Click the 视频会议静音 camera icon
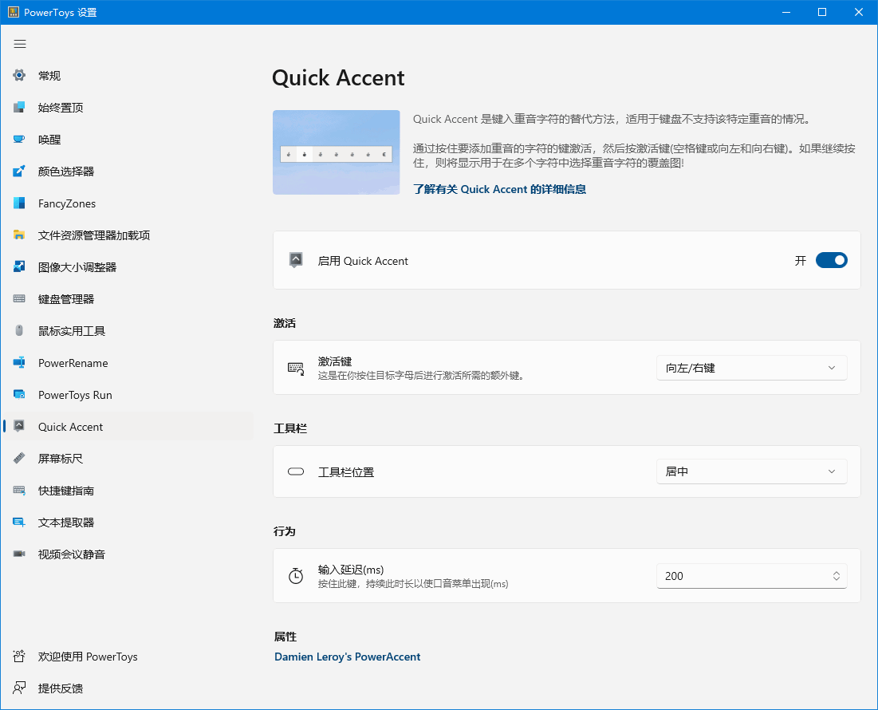 [x=19, y=554]
